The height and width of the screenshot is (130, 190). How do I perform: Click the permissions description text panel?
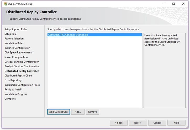tap(164, 70)
